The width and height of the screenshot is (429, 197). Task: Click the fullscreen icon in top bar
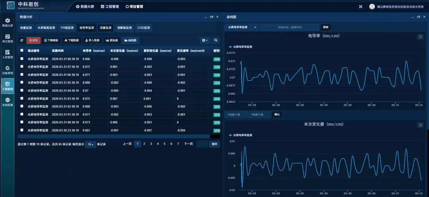361,6
